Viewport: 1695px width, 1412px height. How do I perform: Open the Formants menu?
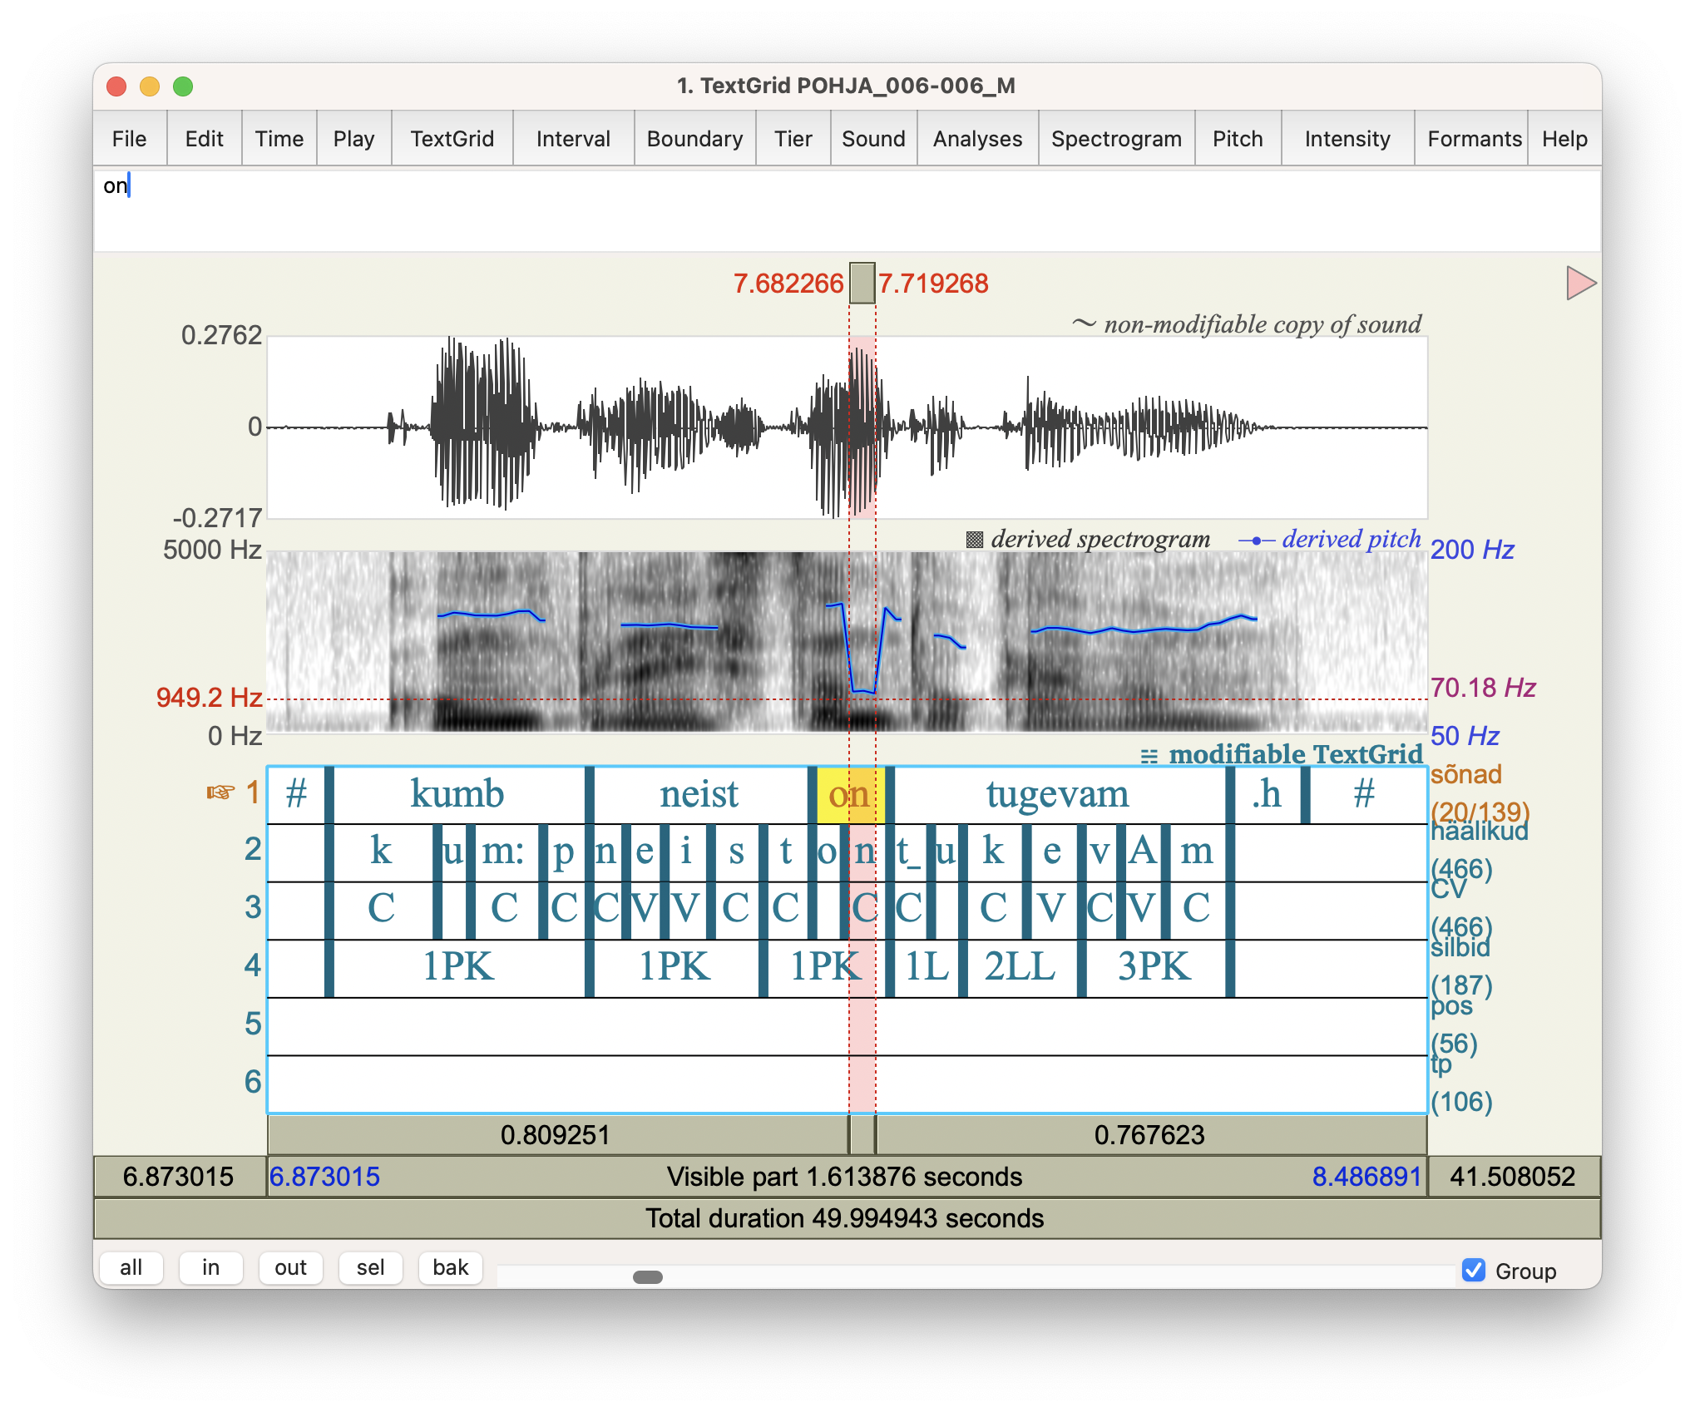pos(1474,139)
